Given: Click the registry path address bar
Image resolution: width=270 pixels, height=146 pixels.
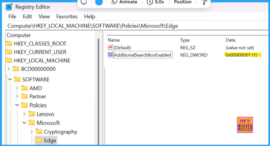Looking at the screenshot, I should click(137, 26).
